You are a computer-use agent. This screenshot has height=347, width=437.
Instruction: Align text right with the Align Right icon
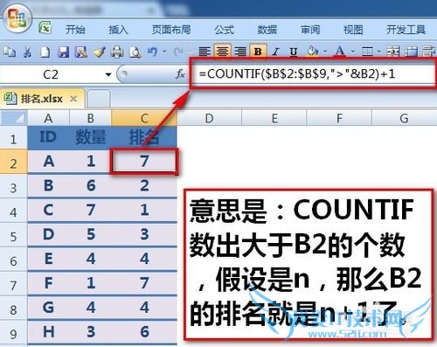tap(240, 52)
